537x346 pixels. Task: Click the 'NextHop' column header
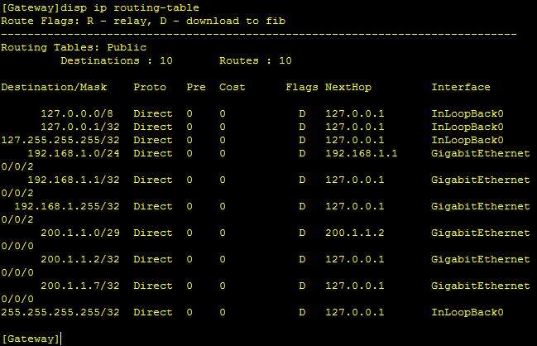coord(348,87)
